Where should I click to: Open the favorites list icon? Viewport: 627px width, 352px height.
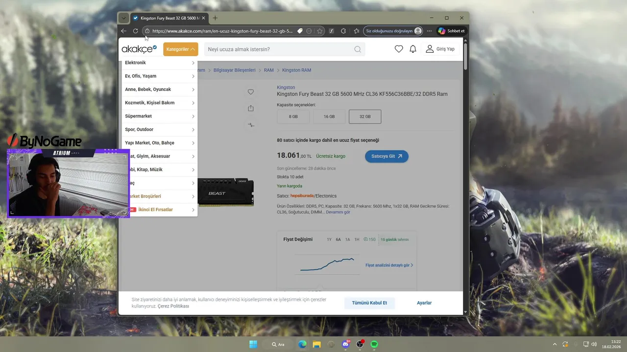point(356,31)
